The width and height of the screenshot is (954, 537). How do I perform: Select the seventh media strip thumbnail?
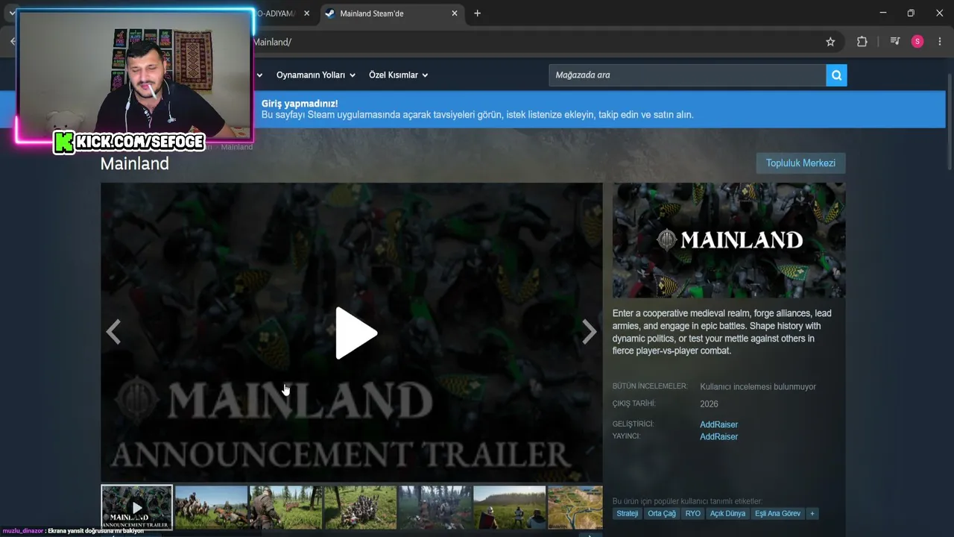click(x=575, y=508)
